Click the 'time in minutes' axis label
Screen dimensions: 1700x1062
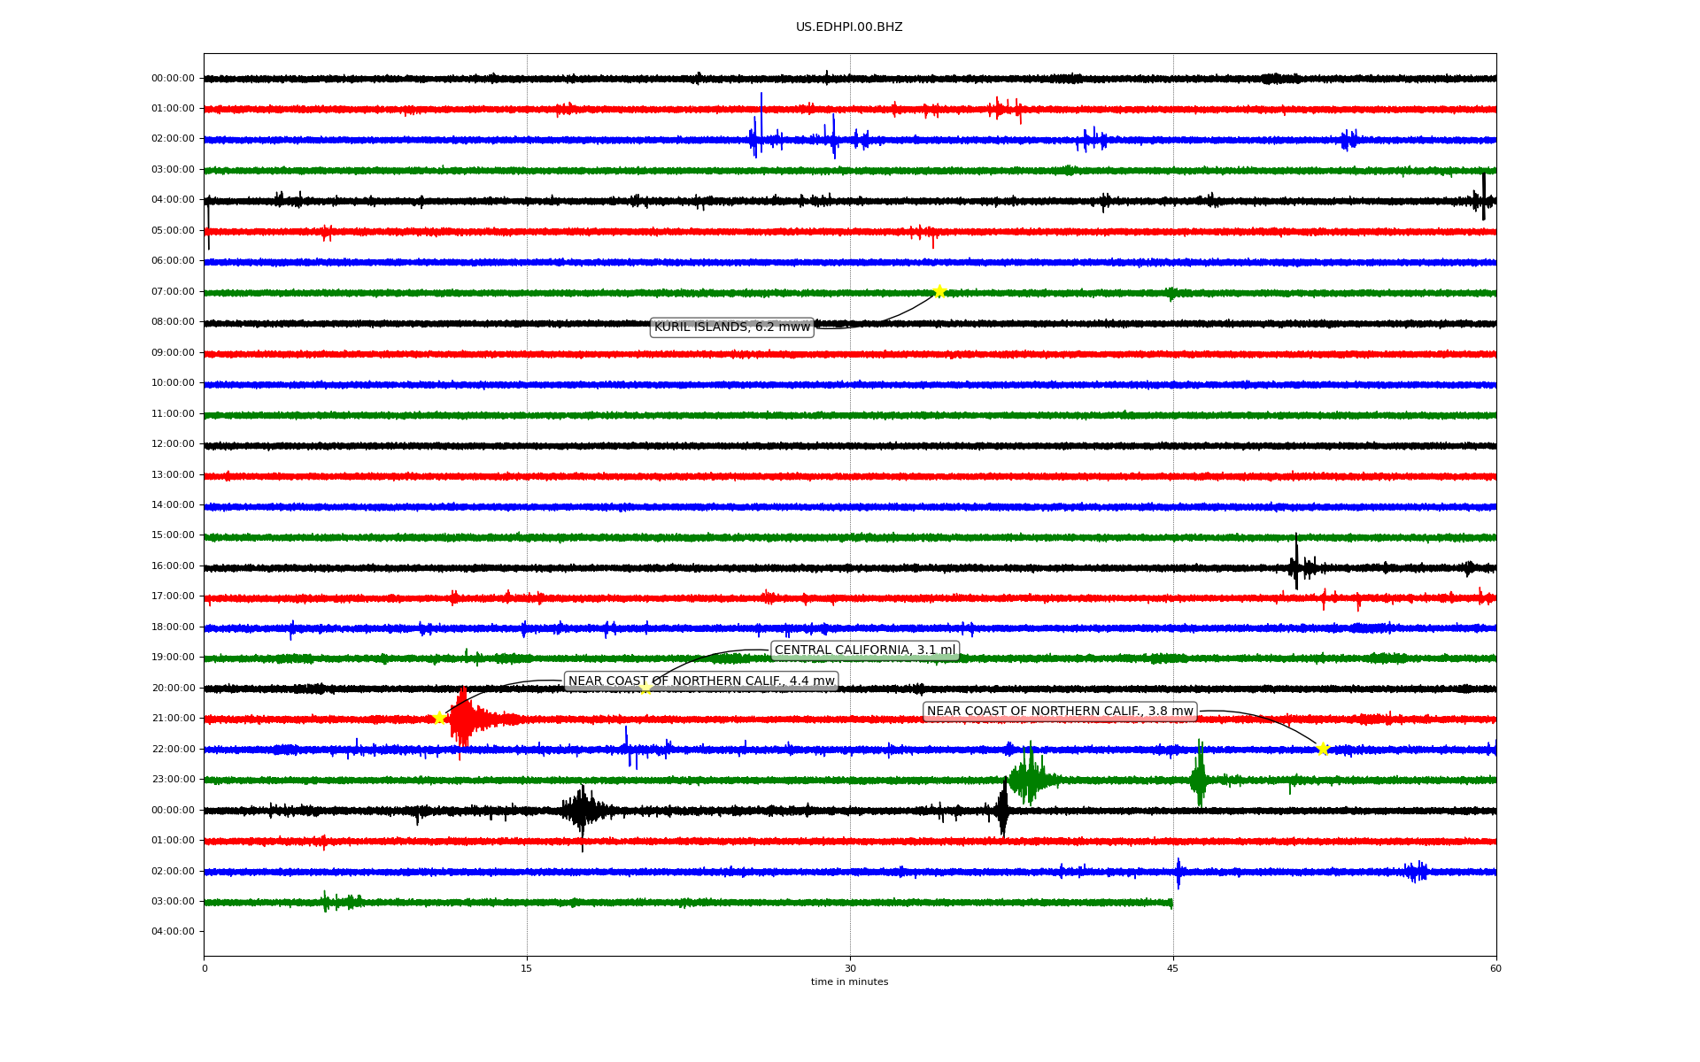[x=848, y=982]
